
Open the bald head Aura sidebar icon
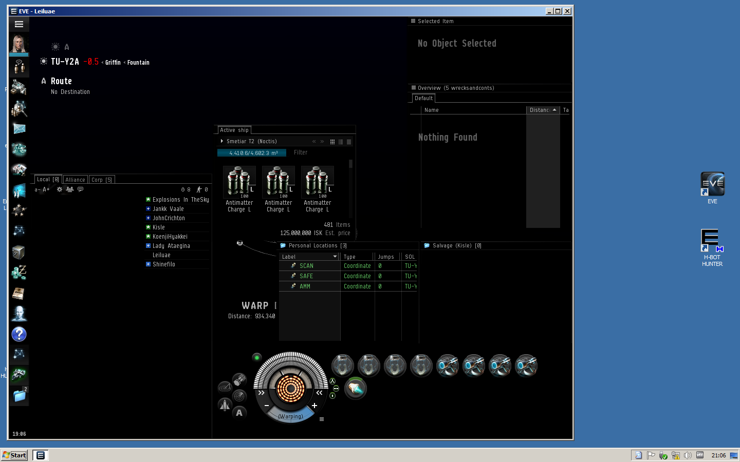coord(19,314)
